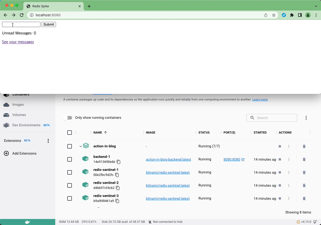Image resolution: width=321 pixels, height=225 pixels.
Task: Toggle Only show running containers
Action: pyautogui.click(x=68, y=118)
